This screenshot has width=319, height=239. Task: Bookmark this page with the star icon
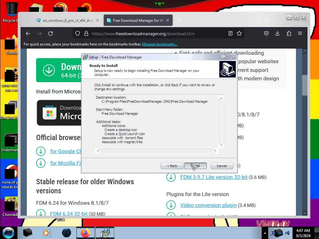239,33
